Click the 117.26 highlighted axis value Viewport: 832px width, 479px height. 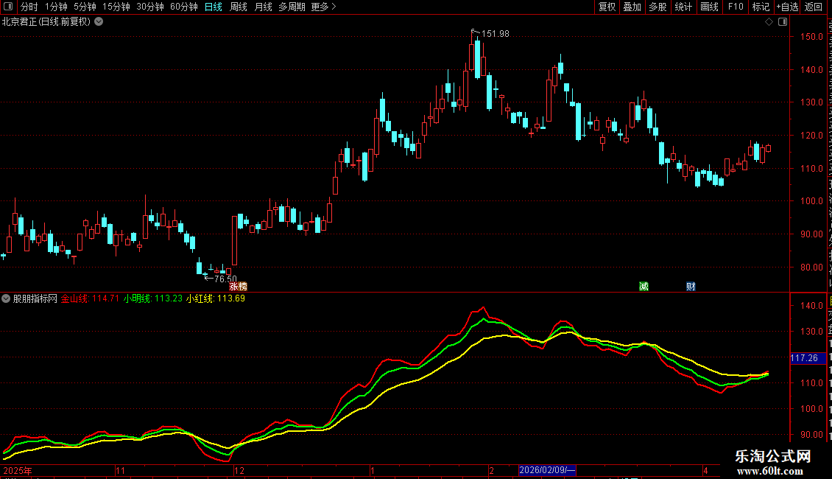(808, 358)
